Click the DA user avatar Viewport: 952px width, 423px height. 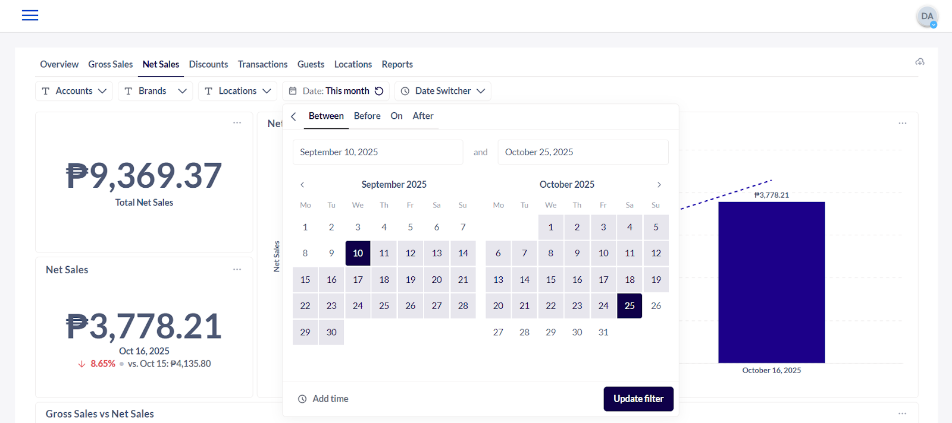click(x=927, y=17)
